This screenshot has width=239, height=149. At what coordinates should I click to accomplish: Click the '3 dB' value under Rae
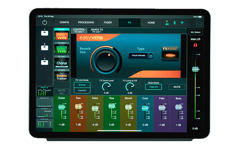point(111,125)
